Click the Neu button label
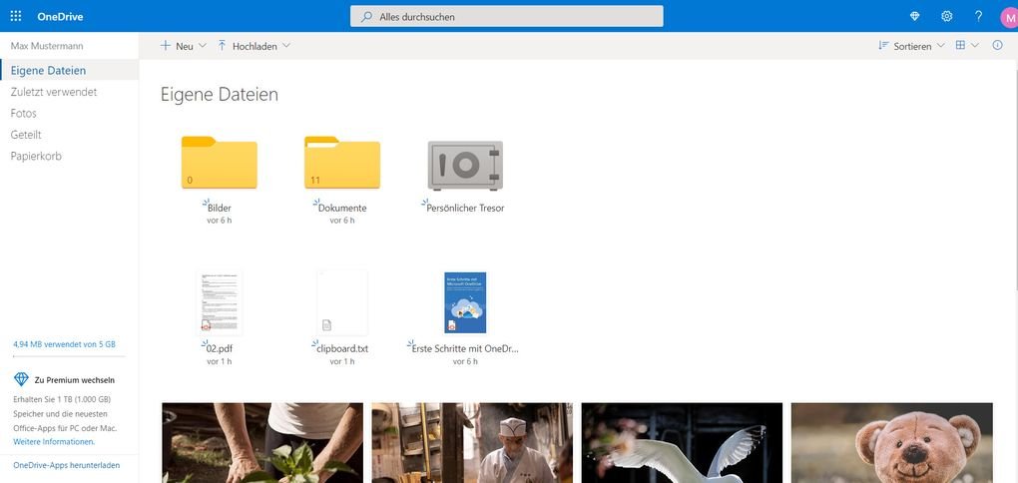 tap(185, 46)
